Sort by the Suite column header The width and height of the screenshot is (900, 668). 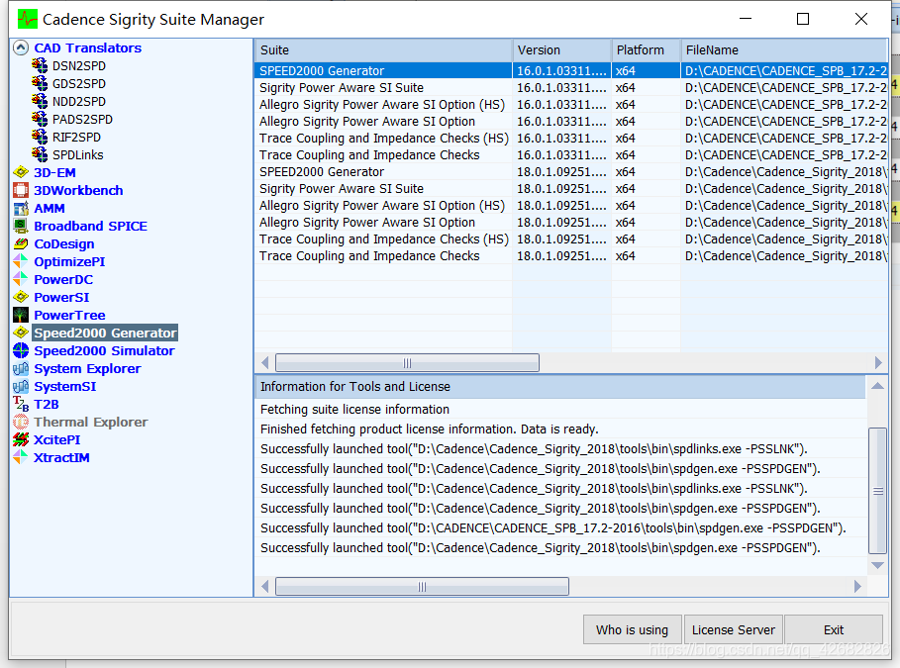coord(383,49)
